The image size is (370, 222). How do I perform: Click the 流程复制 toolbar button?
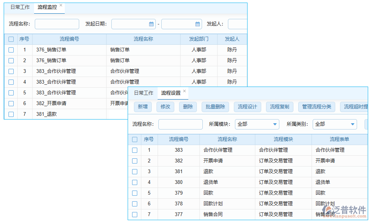click(x=280, y=107)
